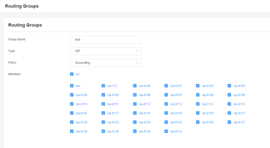Uncheck the sip-8128 checkbox
Screen dimensions: 270x148
[x=72, y=131]
